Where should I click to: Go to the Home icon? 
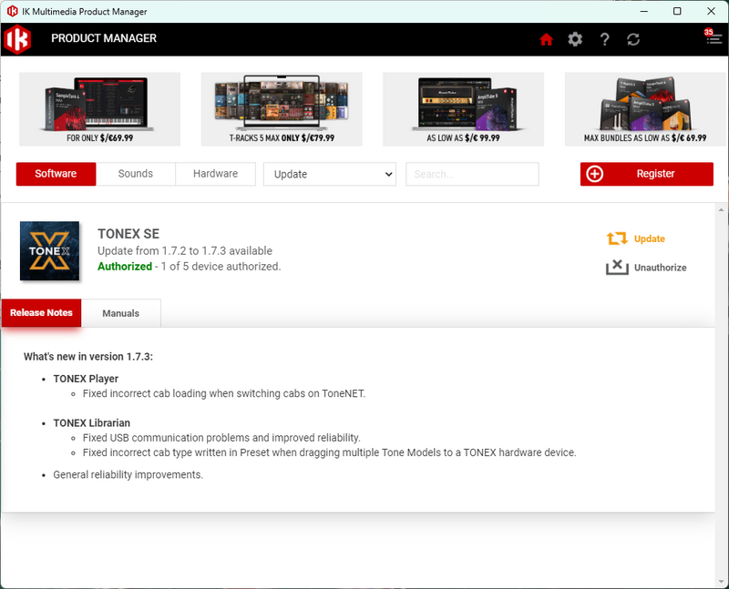[x=546, y=39]
